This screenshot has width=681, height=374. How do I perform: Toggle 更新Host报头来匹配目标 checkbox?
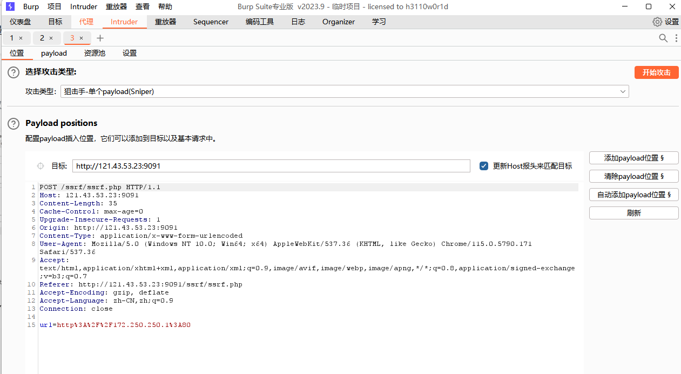tap(484, 166)
